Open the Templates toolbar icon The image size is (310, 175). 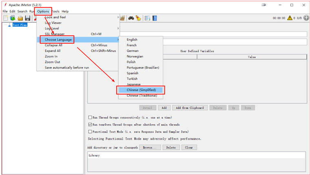point(13,18)
